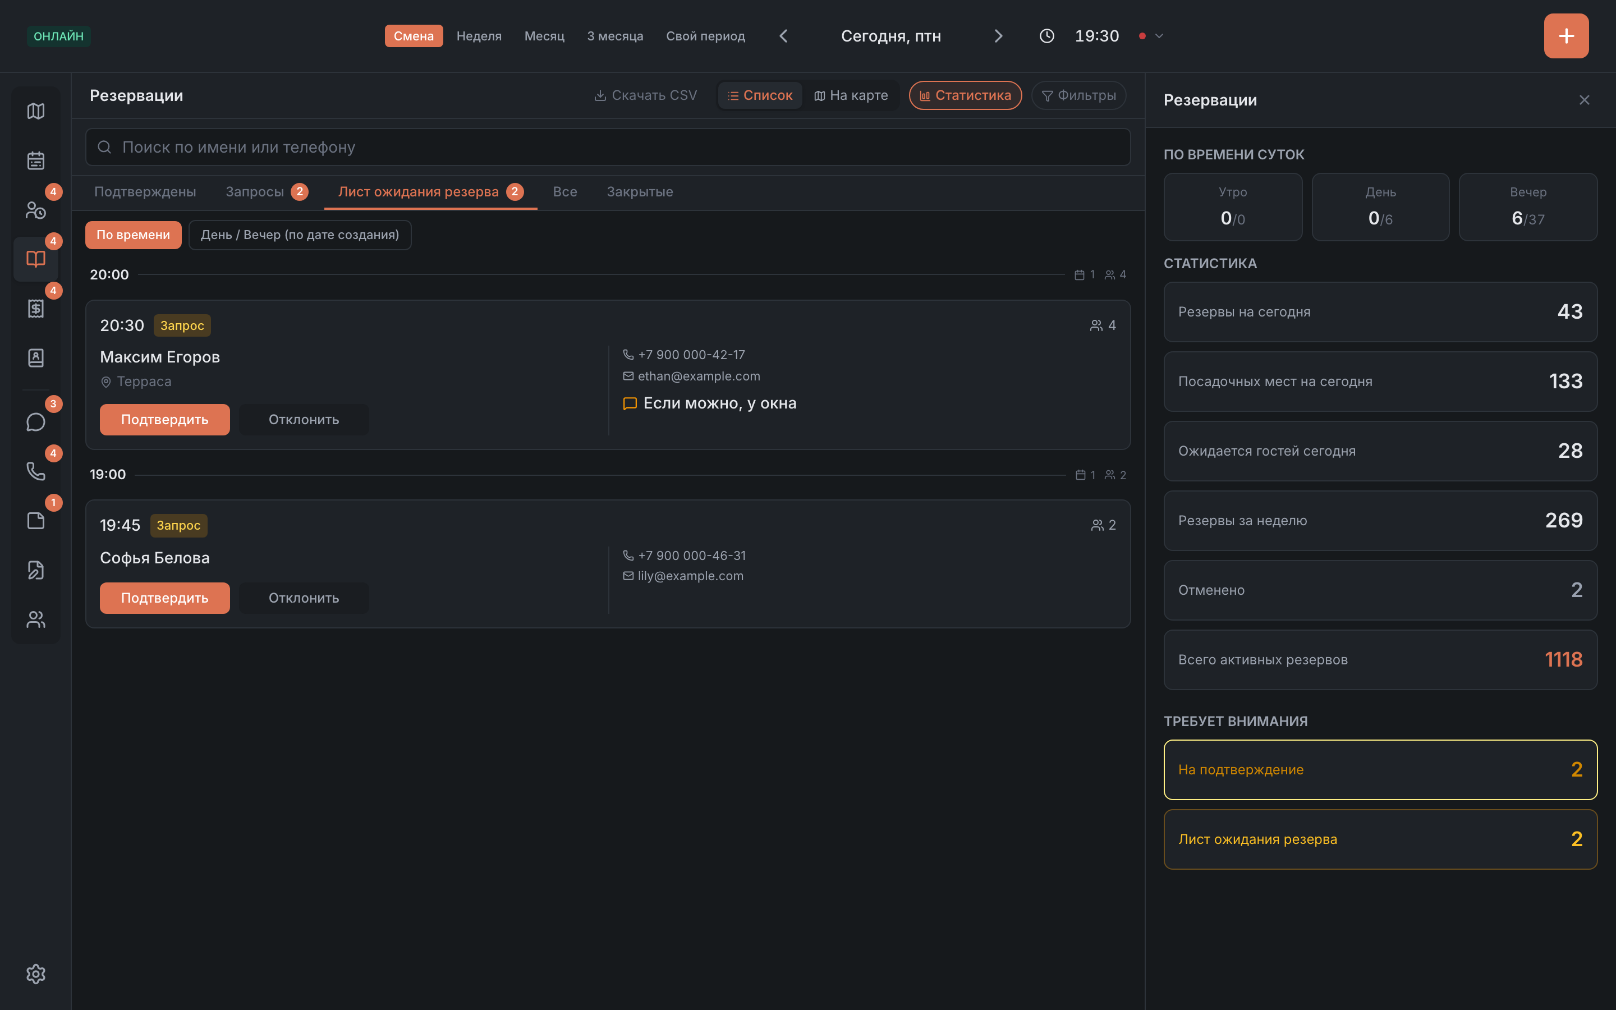Open the chat messages sidebar icon

pos(35,422)
